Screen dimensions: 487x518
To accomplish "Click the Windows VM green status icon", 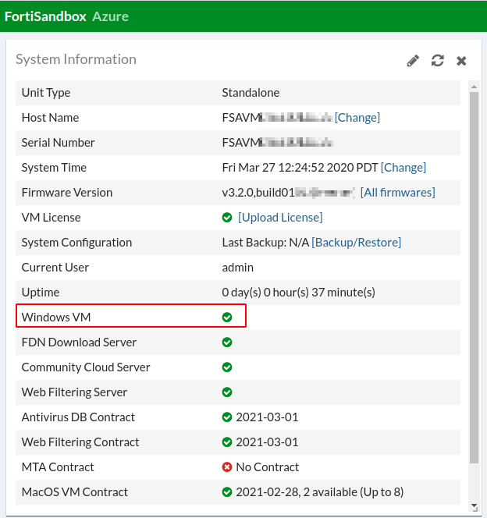I will [x=227, y=318].
